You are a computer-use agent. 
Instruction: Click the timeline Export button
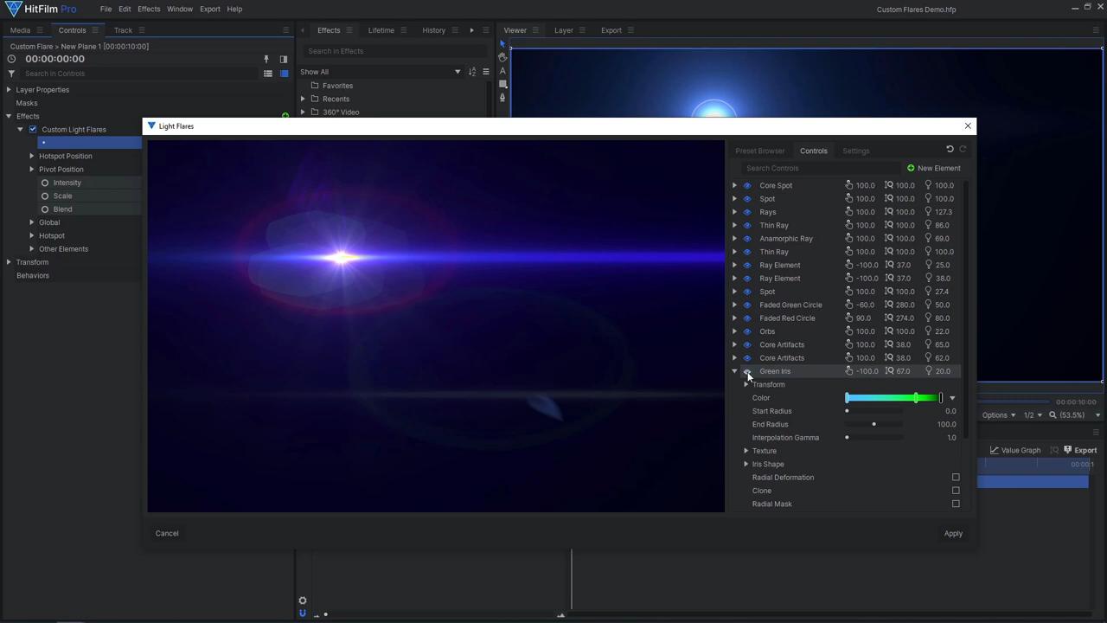[1080, 450]
